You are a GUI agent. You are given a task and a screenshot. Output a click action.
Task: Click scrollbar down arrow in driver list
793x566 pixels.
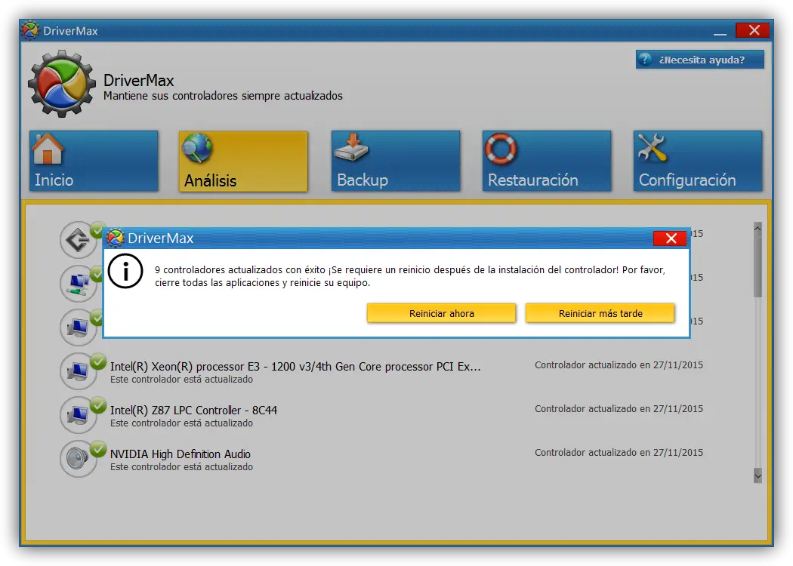pos(758,475)
